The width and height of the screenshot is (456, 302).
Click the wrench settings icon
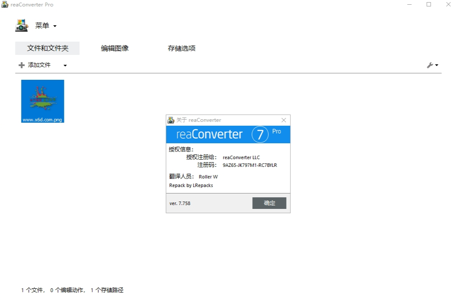pos(430,65)
